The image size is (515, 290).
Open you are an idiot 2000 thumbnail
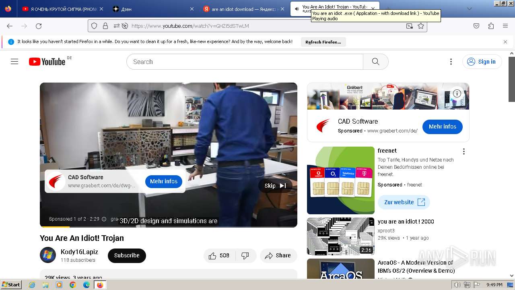[x=341, y=236]
